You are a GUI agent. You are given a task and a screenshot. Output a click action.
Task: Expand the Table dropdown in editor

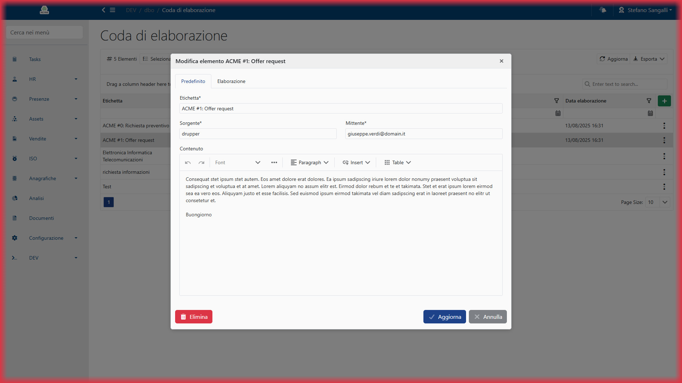pyautogui.click(x=397, y=162)
